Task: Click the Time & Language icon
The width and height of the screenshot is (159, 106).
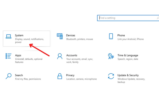Action: 111,56
